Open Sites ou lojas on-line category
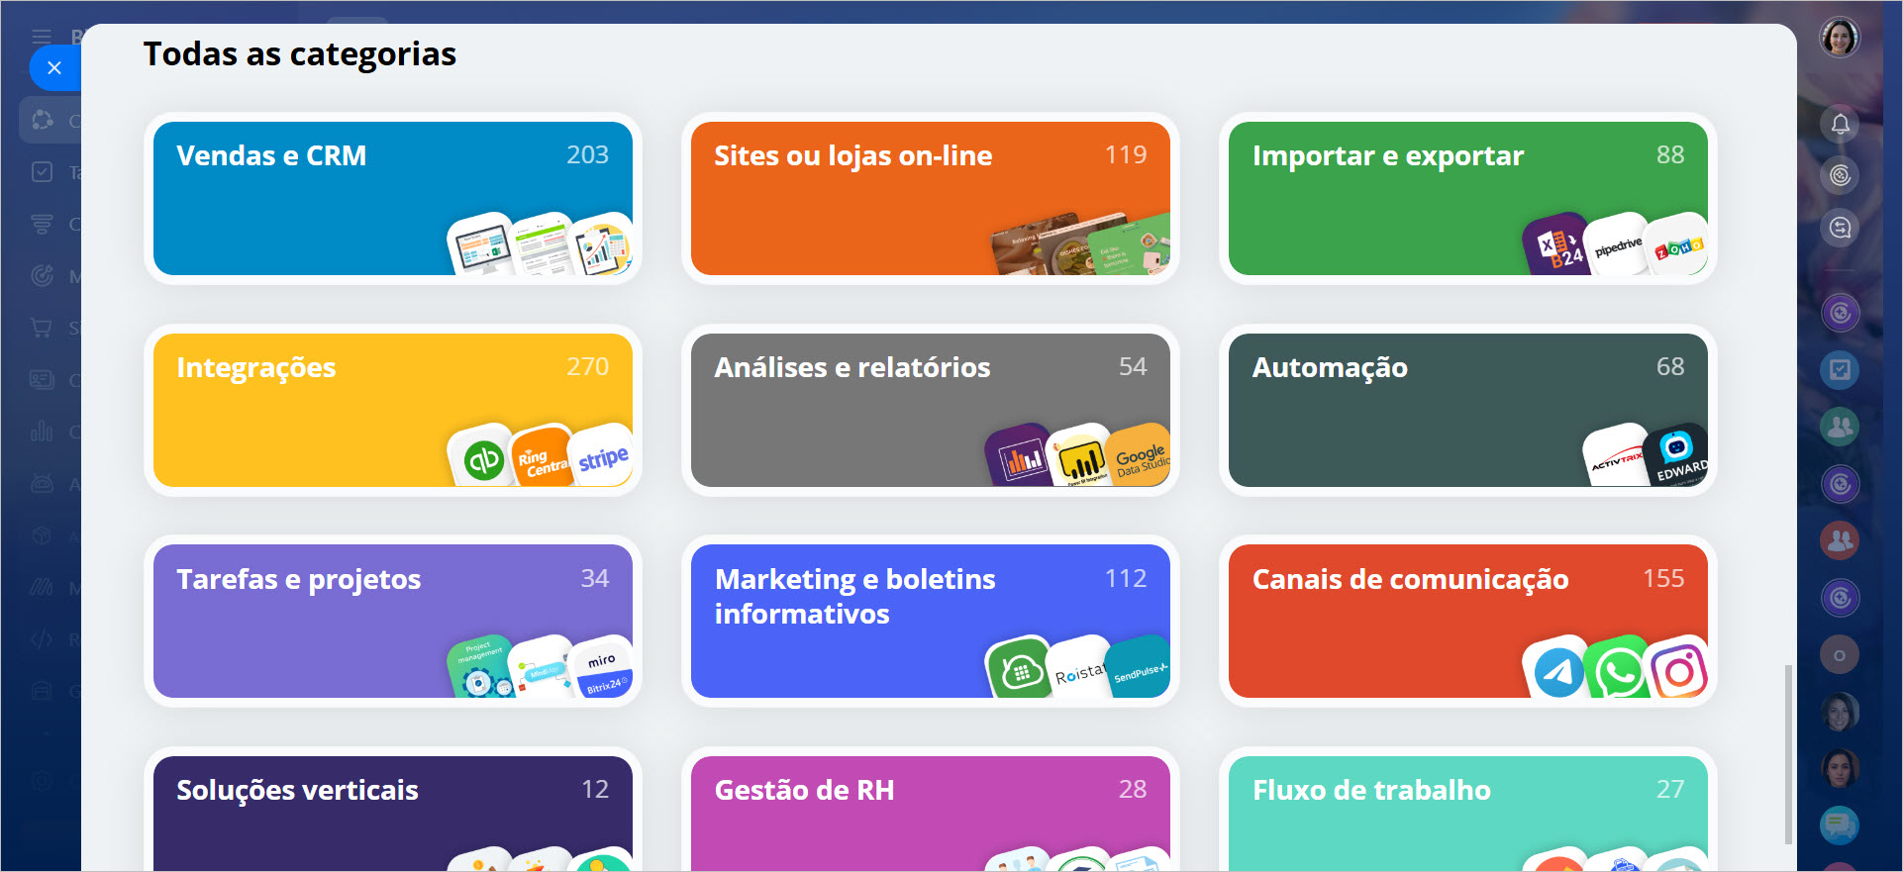 (x=931, y=198)
